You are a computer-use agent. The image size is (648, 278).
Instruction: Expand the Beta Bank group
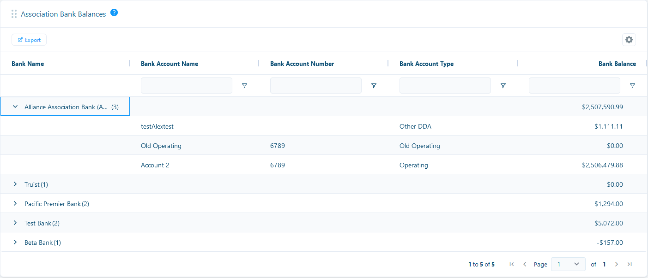15,243
